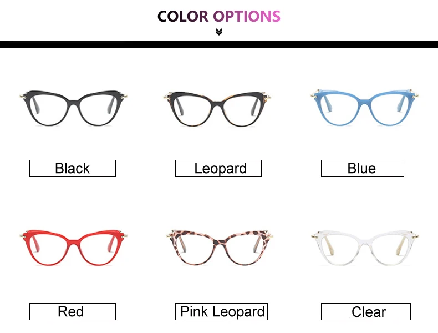Choose the Blue label box
The image size is (438, 333).
point(363,168)
